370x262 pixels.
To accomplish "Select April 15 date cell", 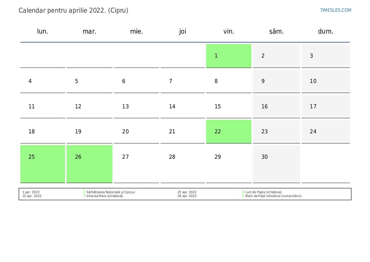I will pyautogui.click(x=229, y=106).
